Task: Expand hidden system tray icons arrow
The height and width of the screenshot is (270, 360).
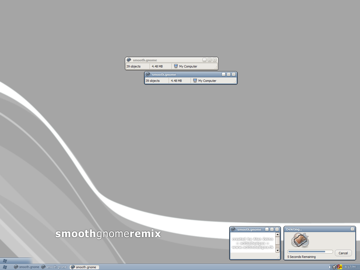Action: pyautogui.click(x=329, y=267)
